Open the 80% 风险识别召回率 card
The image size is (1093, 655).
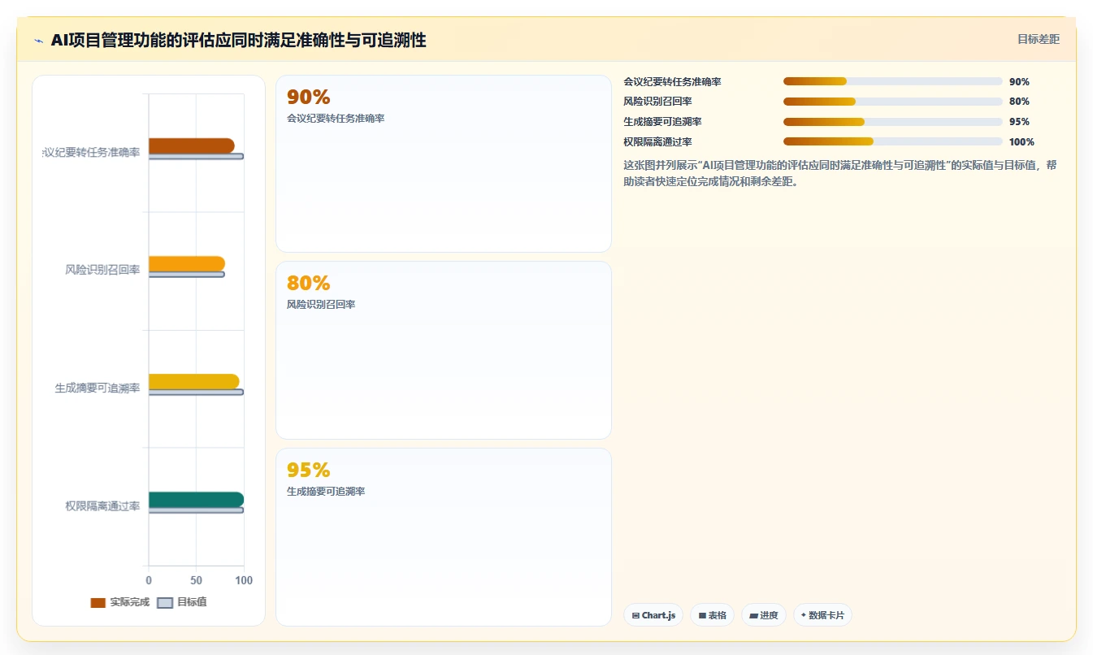444,350
